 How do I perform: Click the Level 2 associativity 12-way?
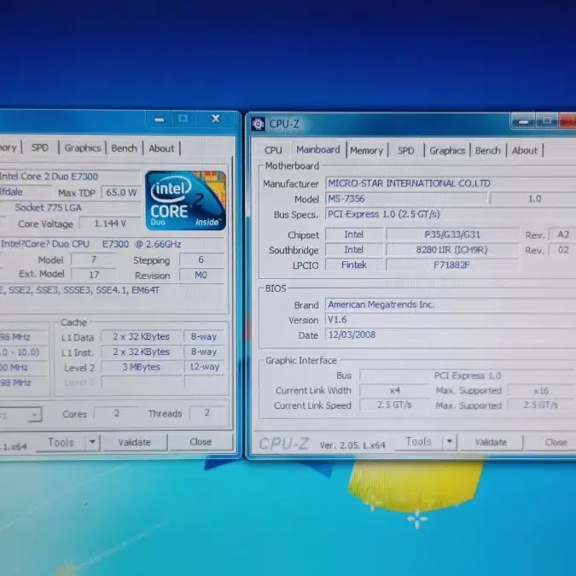(204, 367)
